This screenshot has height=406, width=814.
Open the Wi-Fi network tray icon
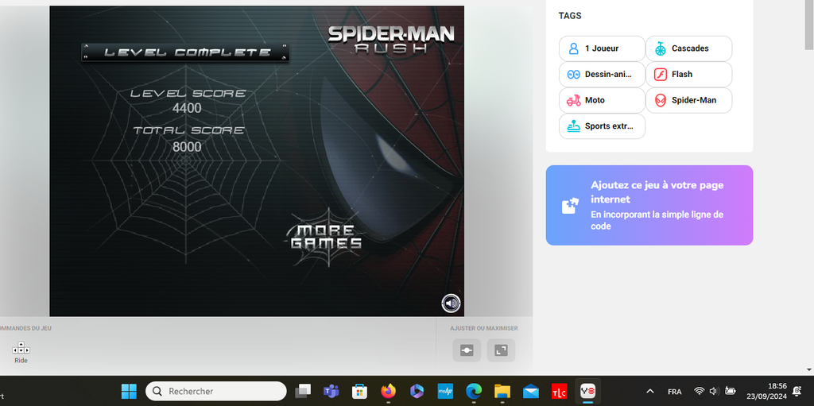700,391
